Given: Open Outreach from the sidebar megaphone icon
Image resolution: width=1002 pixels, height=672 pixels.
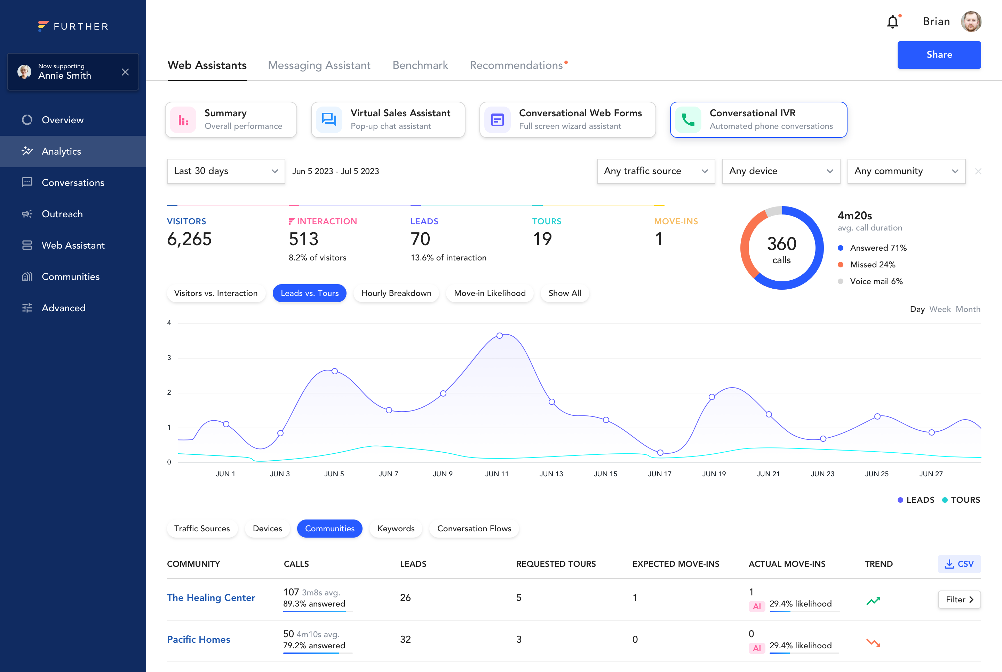Looking at the screenshot, I should coord(27,214).
